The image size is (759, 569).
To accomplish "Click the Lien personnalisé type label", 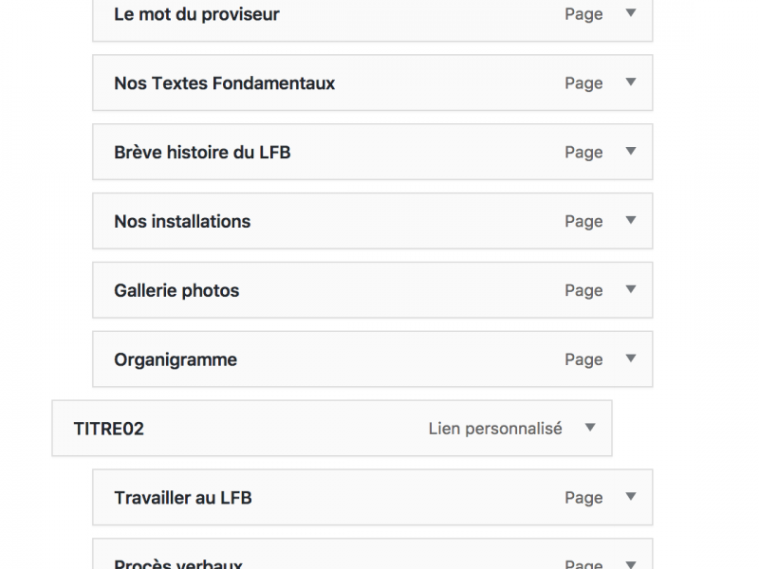I will (495, 429).
